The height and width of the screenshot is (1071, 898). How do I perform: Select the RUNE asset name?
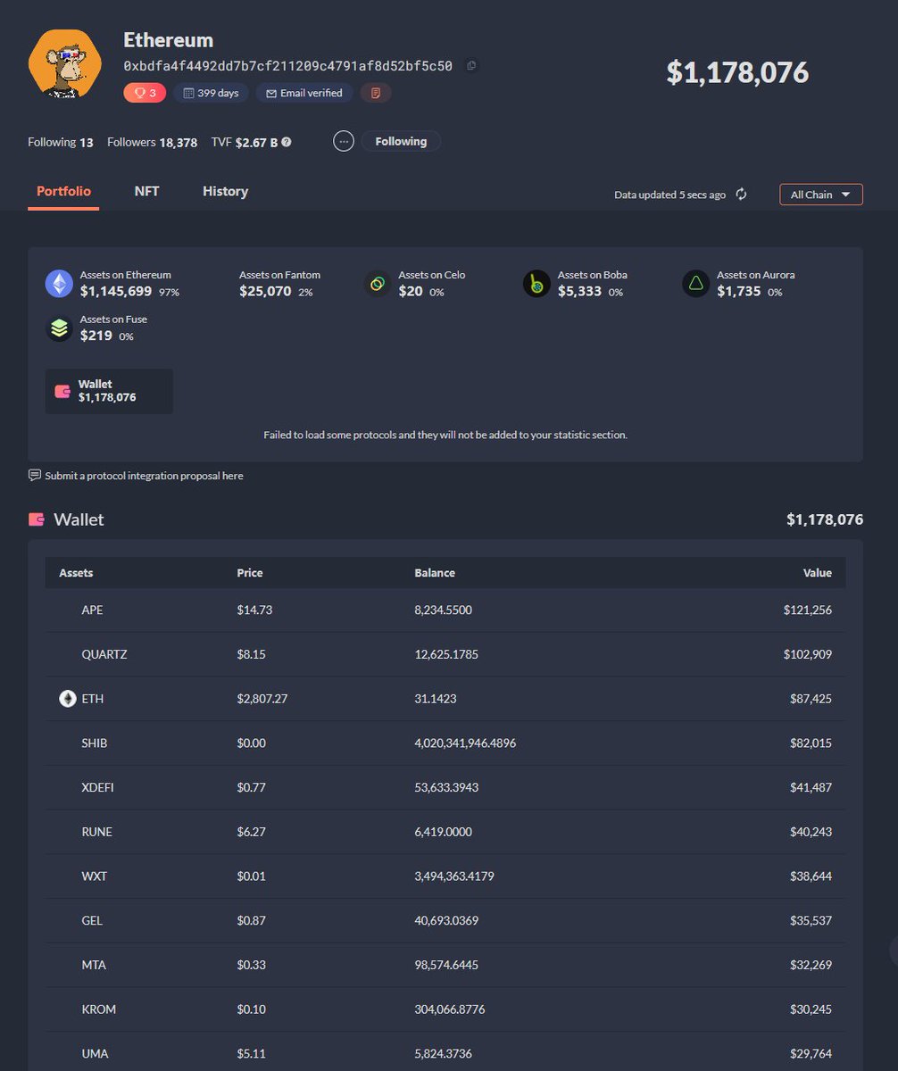[x=96, y=832]
